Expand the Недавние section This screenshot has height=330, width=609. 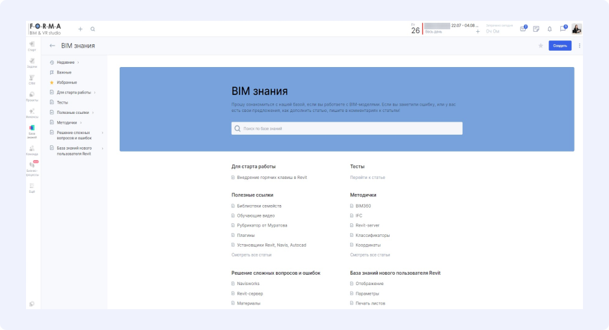point(78,62)
